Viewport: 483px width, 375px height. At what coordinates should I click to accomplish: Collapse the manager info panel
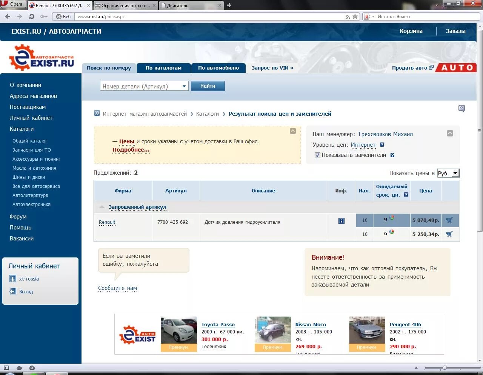click(x=450, y=133)
